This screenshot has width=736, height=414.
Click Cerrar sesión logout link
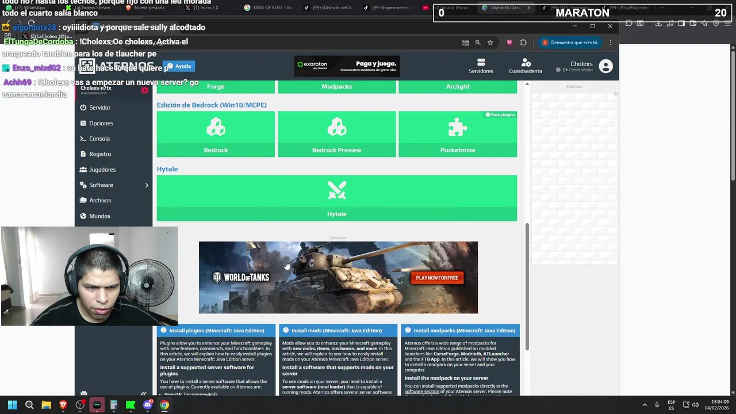(577, 70)
